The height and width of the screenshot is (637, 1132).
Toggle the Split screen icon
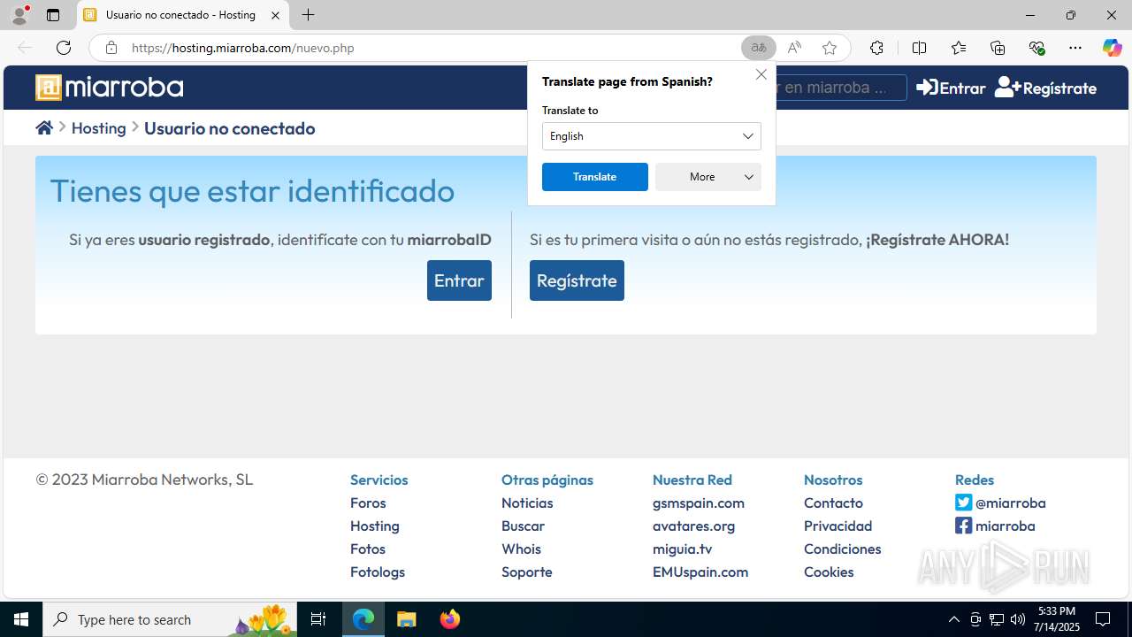pyautogui.click(x=919, y=48)
